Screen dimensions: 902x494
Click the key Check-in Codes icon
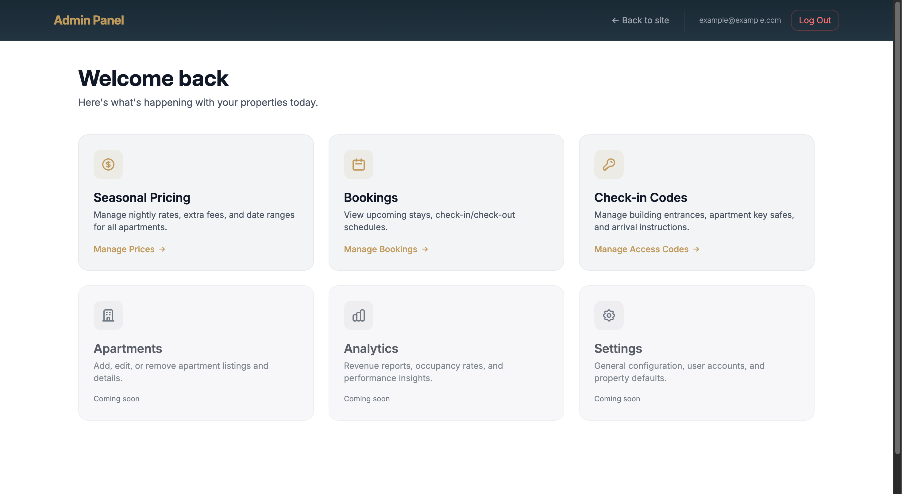tap(609, 164)
